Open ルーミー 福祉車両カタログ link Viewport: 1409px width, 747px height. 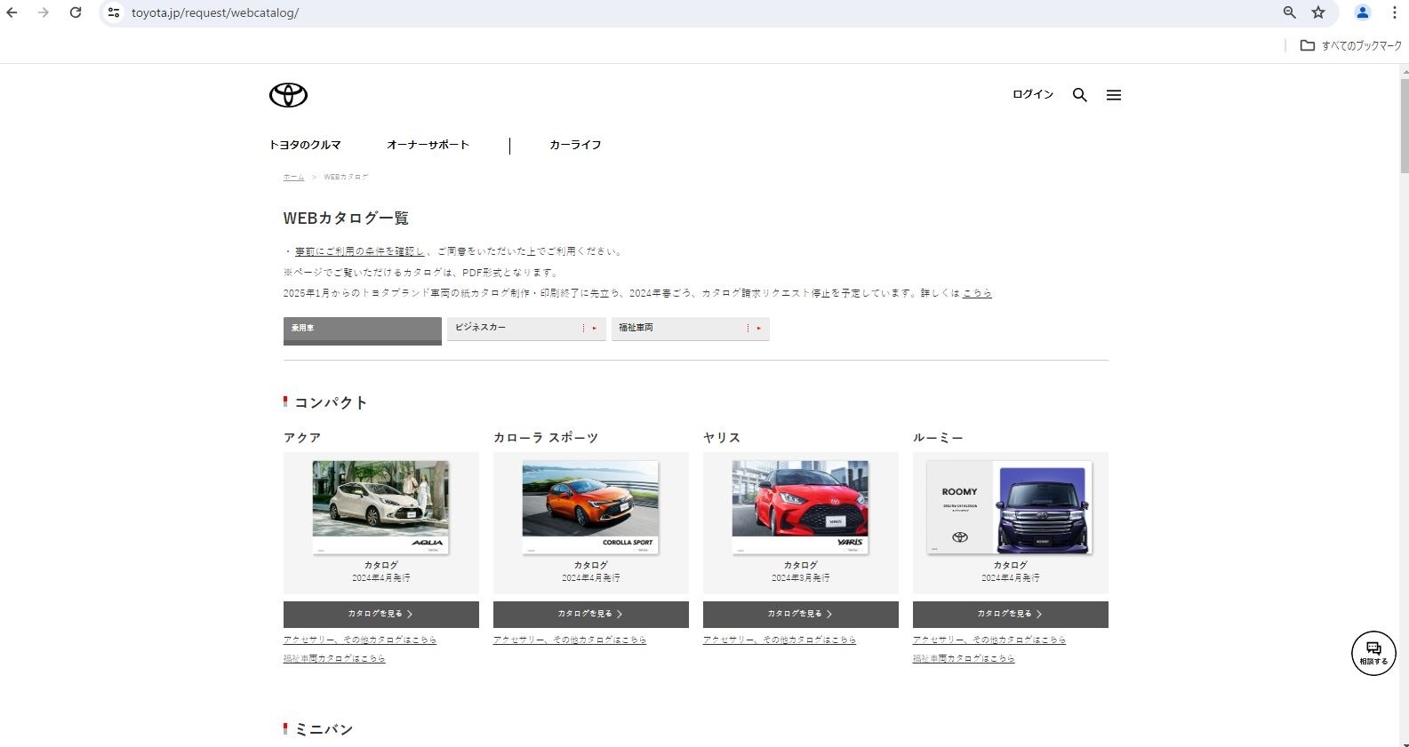964,659
